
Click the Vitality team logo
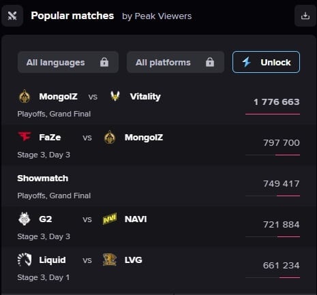coord(115,96)
